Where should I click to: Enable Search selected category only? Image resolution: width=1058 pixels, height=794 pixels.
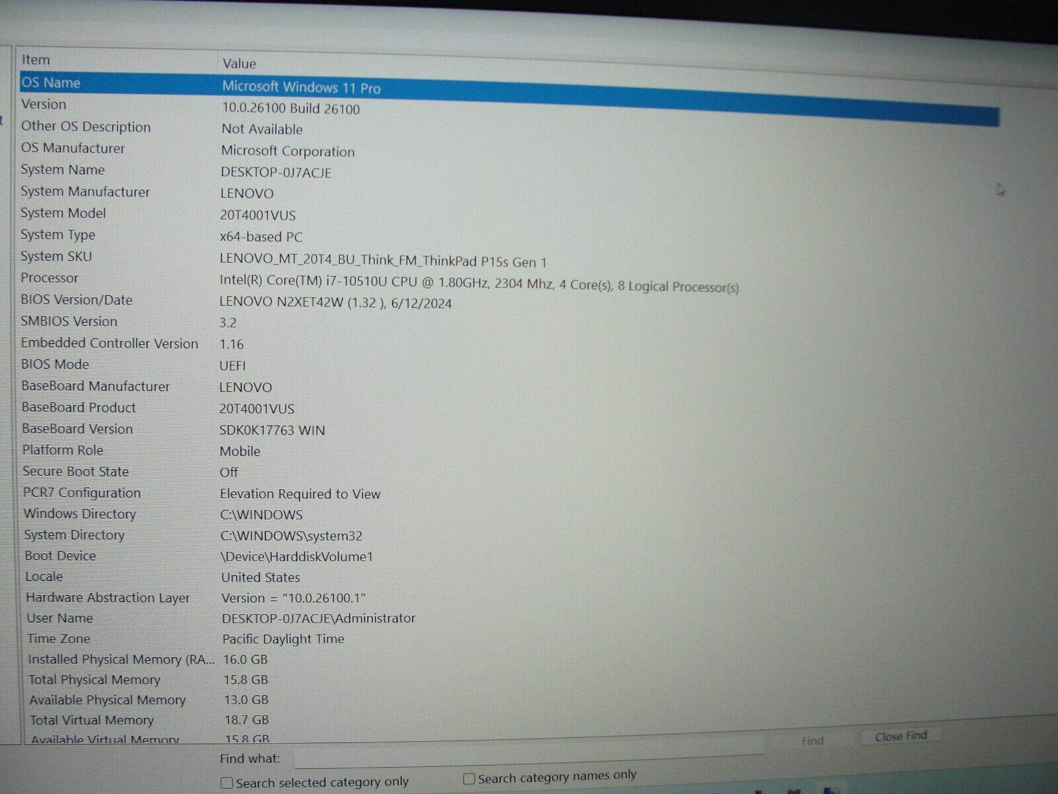(225, 782)
